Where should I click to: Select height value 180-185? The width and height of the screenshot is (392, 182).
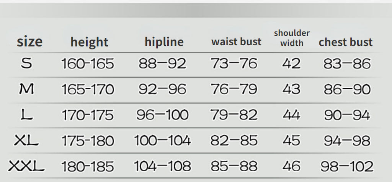[88, 166]
